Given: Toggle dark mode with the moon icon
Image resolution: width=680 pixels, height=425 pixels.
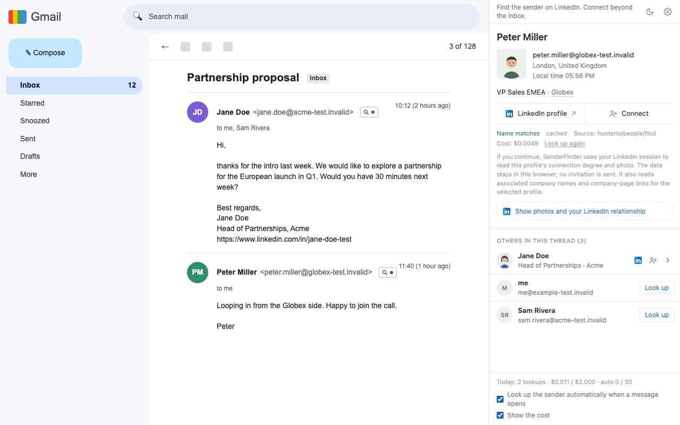Looking at the screenshot, I should click(x=650, y=12).
